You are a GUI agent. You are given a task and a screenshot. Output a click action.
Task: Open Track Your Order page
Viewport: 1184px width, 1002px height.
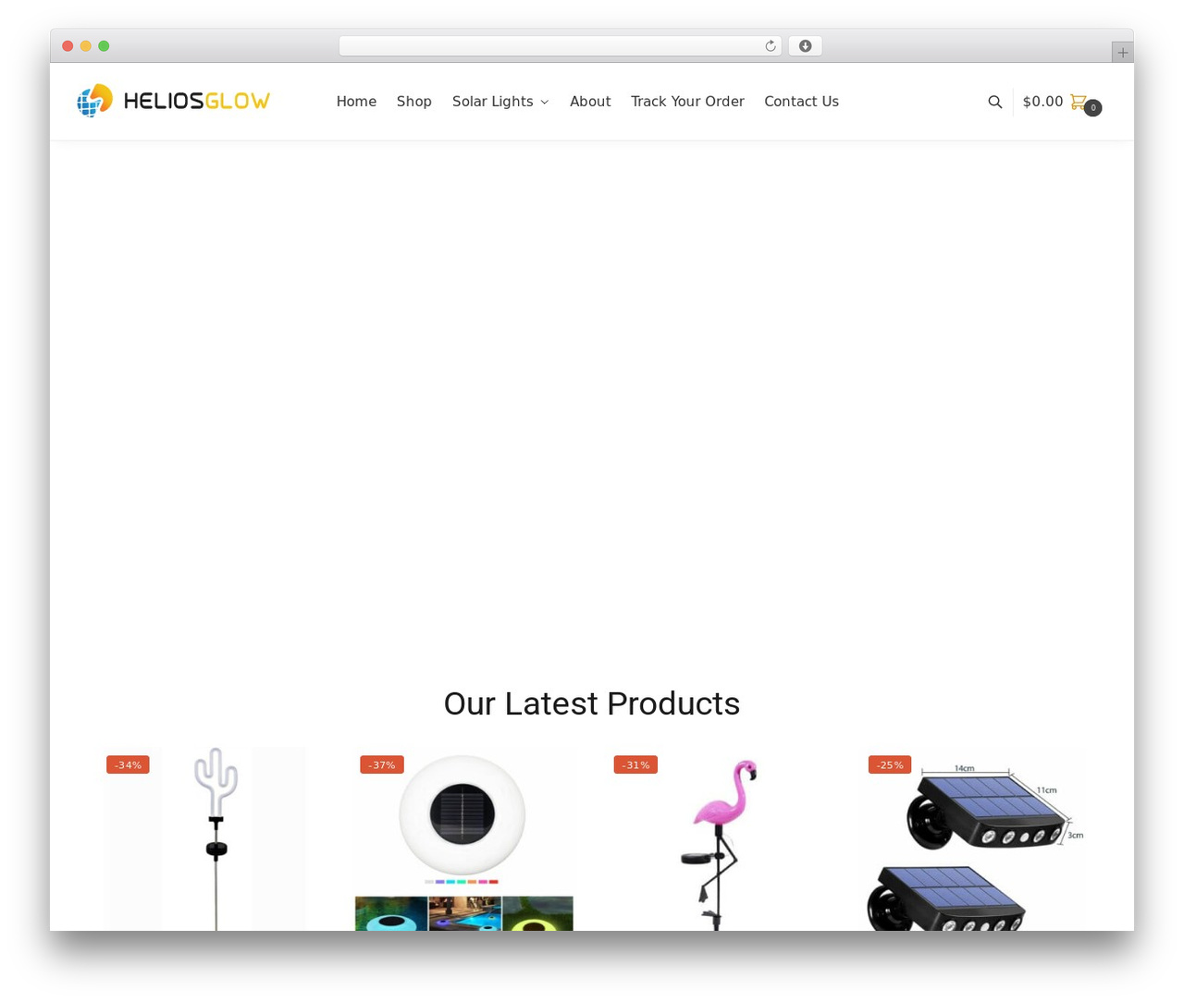(x=687, y=102)
